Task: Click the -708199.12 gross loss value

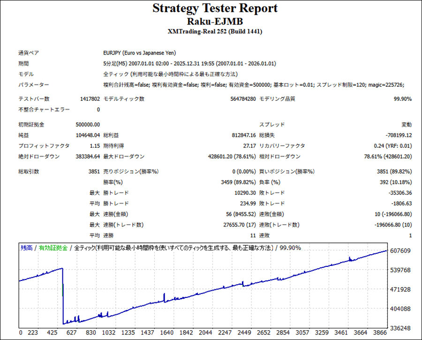Action: pyautogui.click(x=399, y=135)
